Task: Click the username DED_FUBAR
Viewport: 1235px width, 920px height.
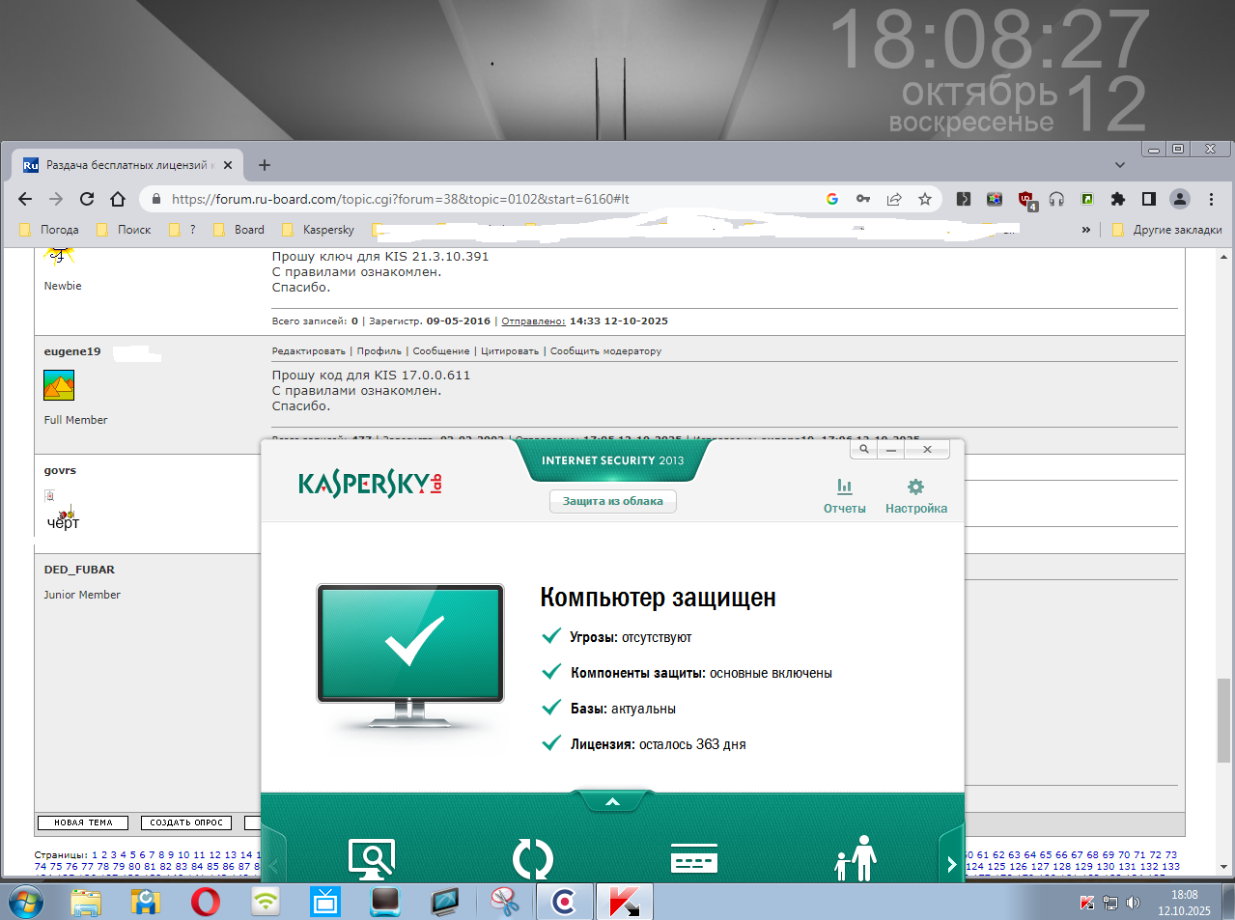Action: pos(79,570)
